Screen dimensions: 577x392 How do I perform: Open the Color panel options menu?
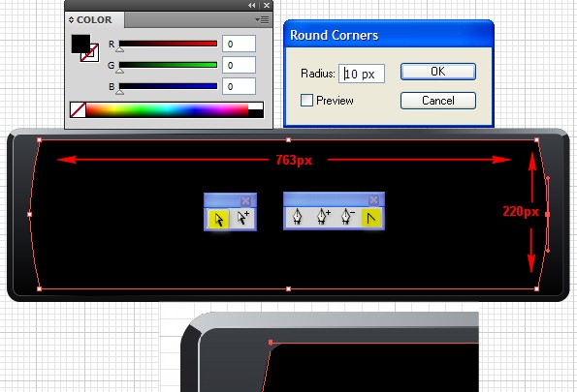click(x=263, y=19)
